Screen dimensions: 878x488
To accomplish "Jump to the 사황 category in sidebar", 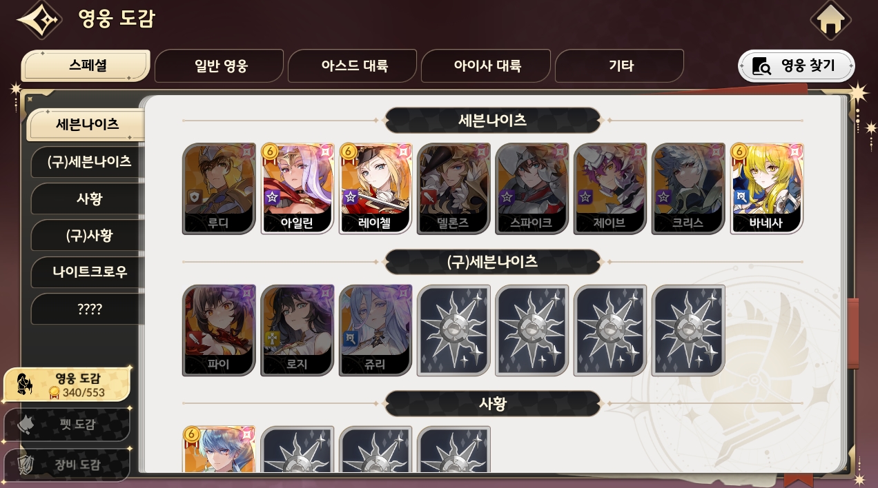I will tap(89, 199).
